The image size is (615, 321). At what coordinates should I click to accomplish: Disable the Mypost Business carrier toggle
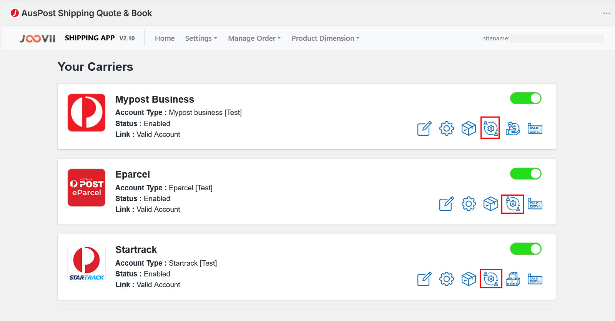[525, 98]
